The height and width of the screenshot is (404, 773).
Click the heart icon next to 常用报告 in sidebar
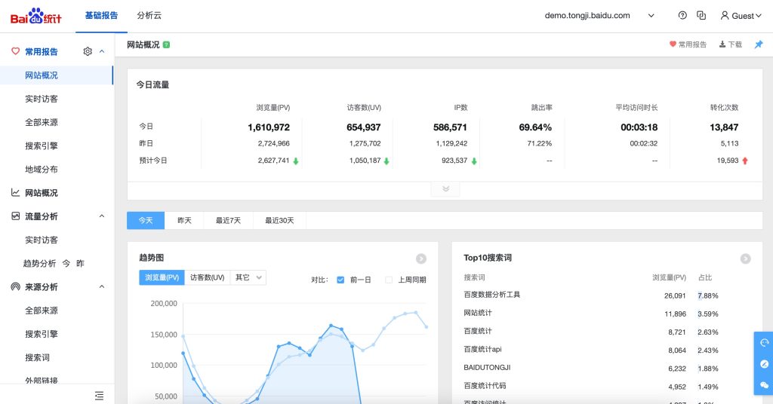(x=15, y=51)
